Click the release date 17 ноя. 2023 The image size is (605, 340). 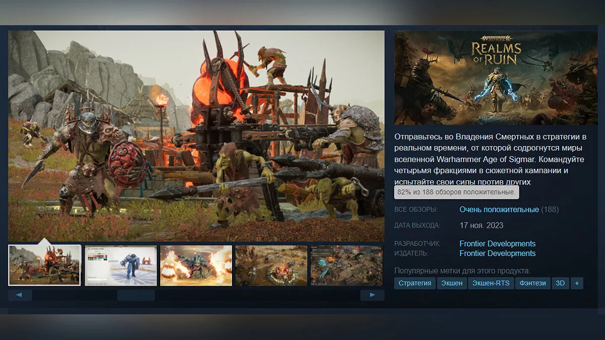pyautogui.click(x=481, y=225)
